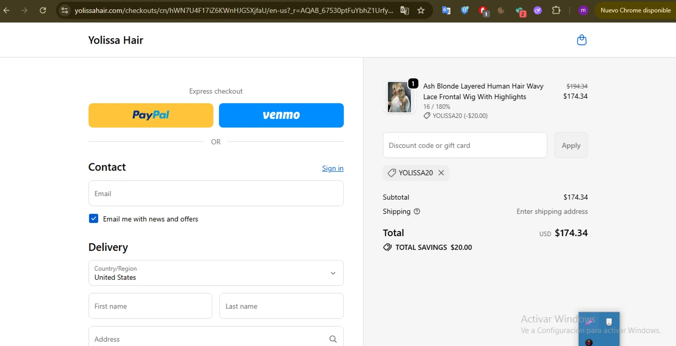Go back with browser back arrow
Screen dimensions: 676x346
click(7, 10)
